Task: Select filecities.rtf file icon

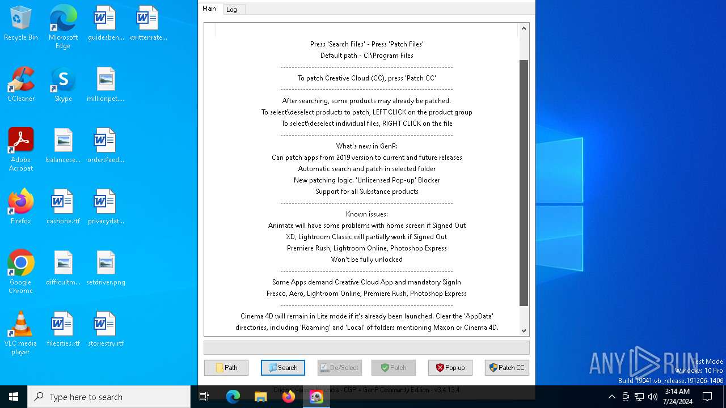Action: (x=63, y=330)
